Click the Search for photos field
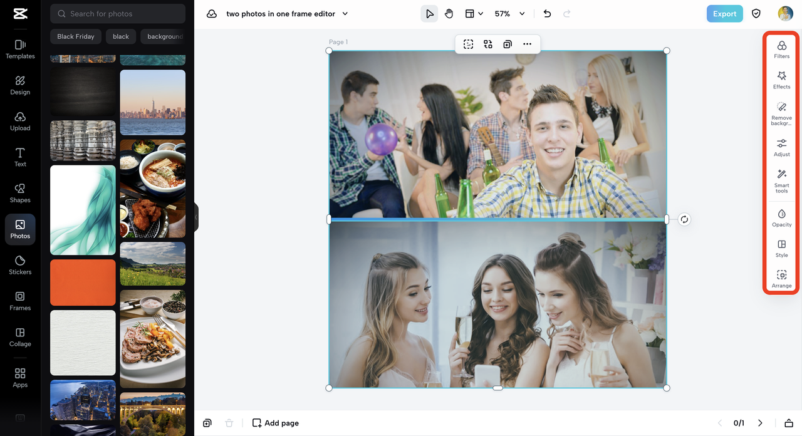Image resolution: width=802 pixels, height=436 pixels. click(118, 14)
